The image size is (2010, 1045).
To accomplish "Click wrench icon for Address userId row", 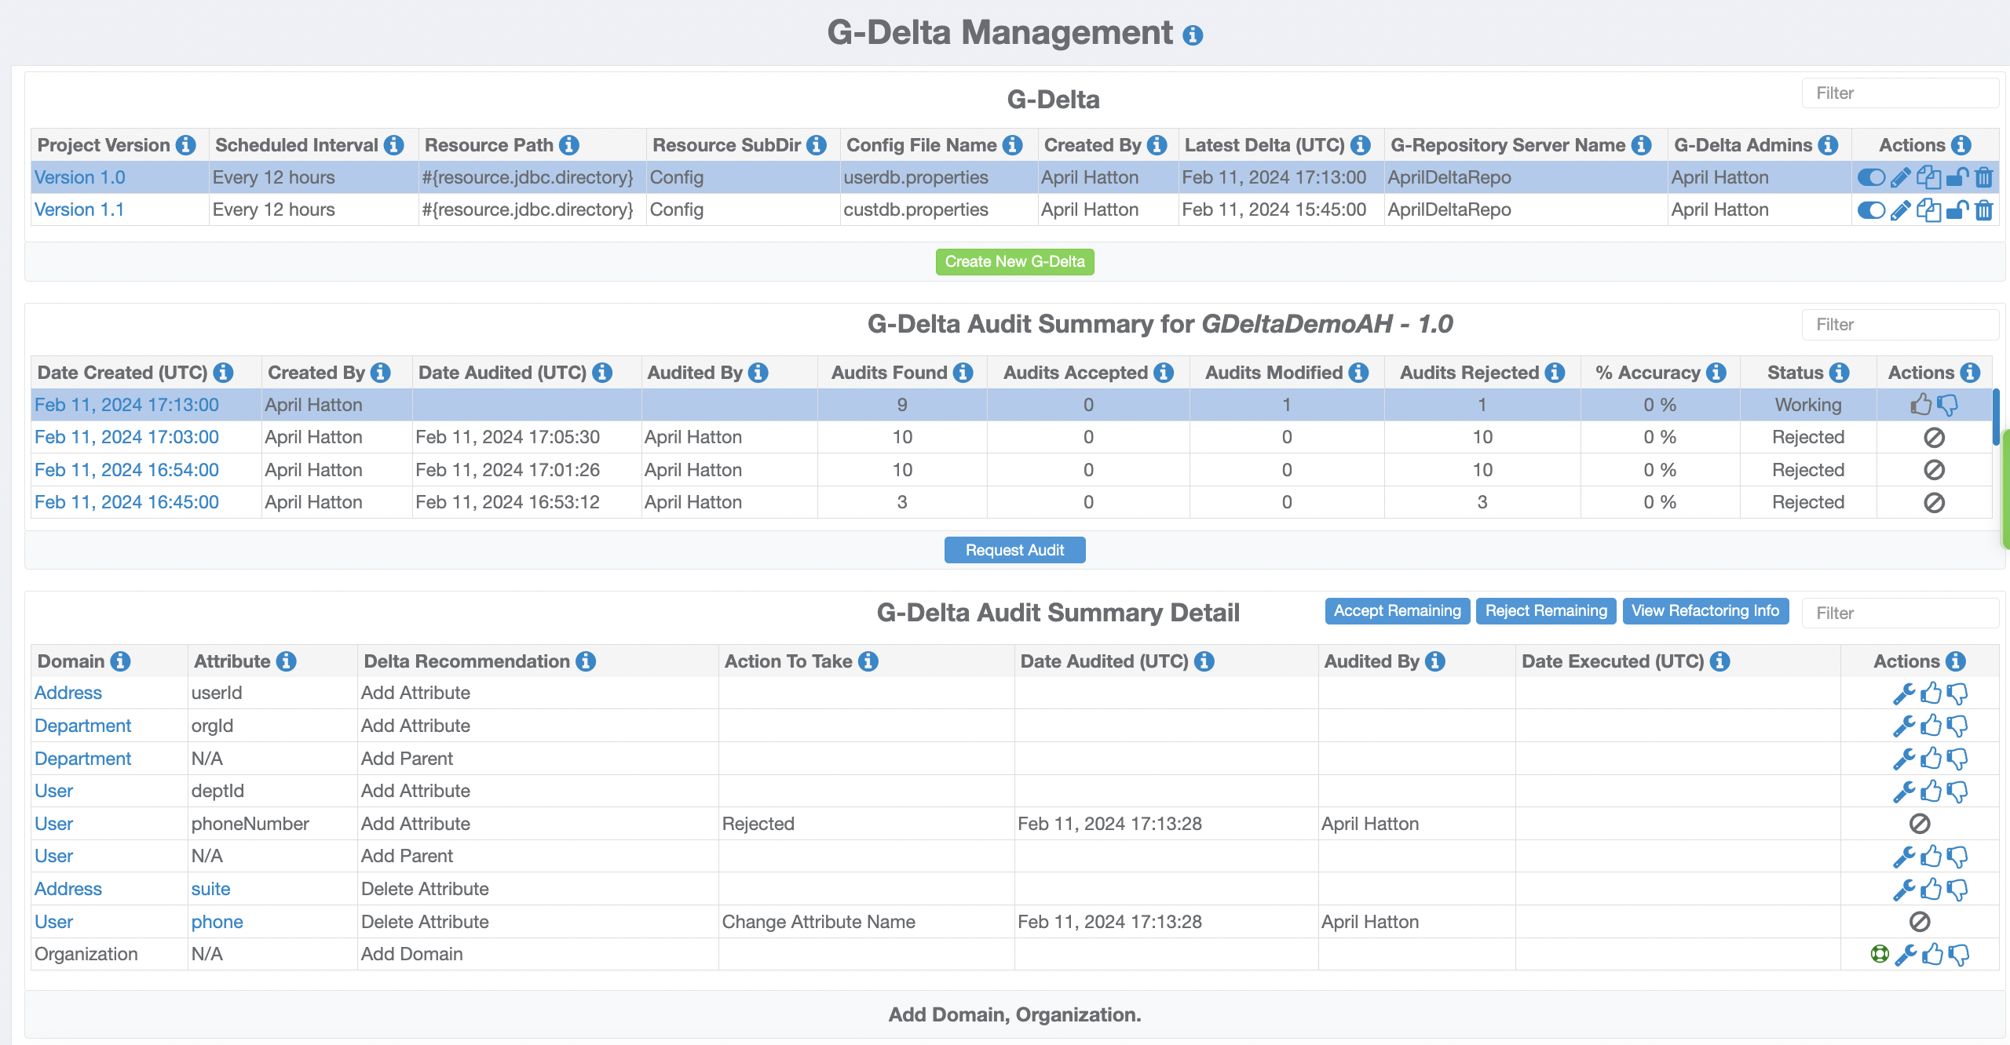I will 1903,694.
